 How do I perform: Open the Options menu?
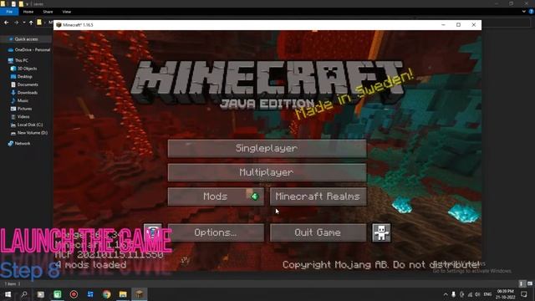tap(216, 232)
